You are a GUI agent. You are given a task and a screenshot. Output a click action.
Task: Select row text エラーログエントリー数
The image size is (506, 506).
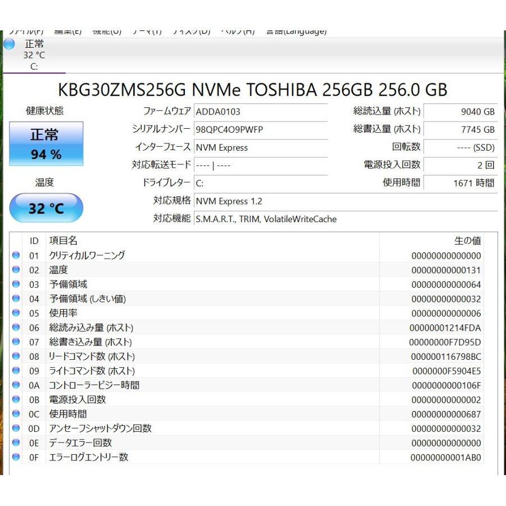[x=88, y=457]
